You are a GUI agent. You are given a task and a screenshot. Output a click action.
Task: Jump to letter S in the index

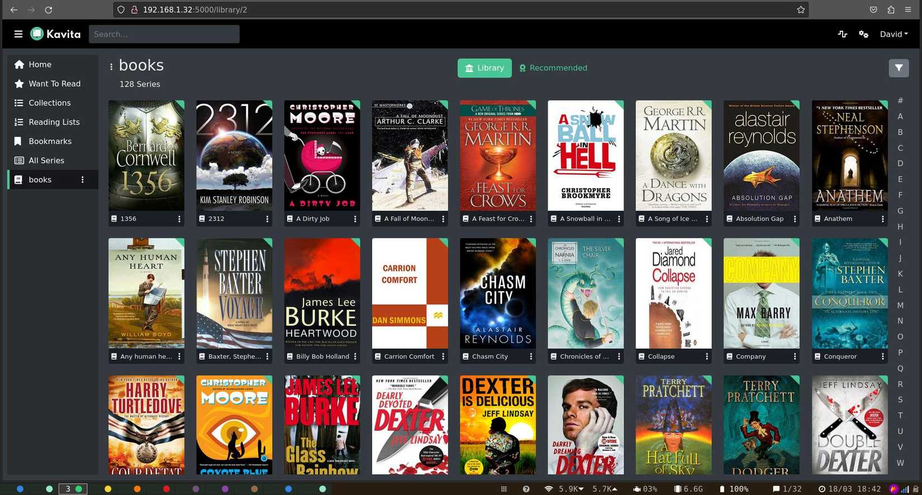[900, 400]
